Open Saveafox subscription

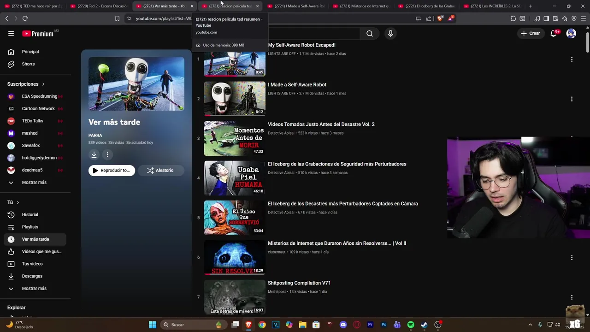[35, 145]
